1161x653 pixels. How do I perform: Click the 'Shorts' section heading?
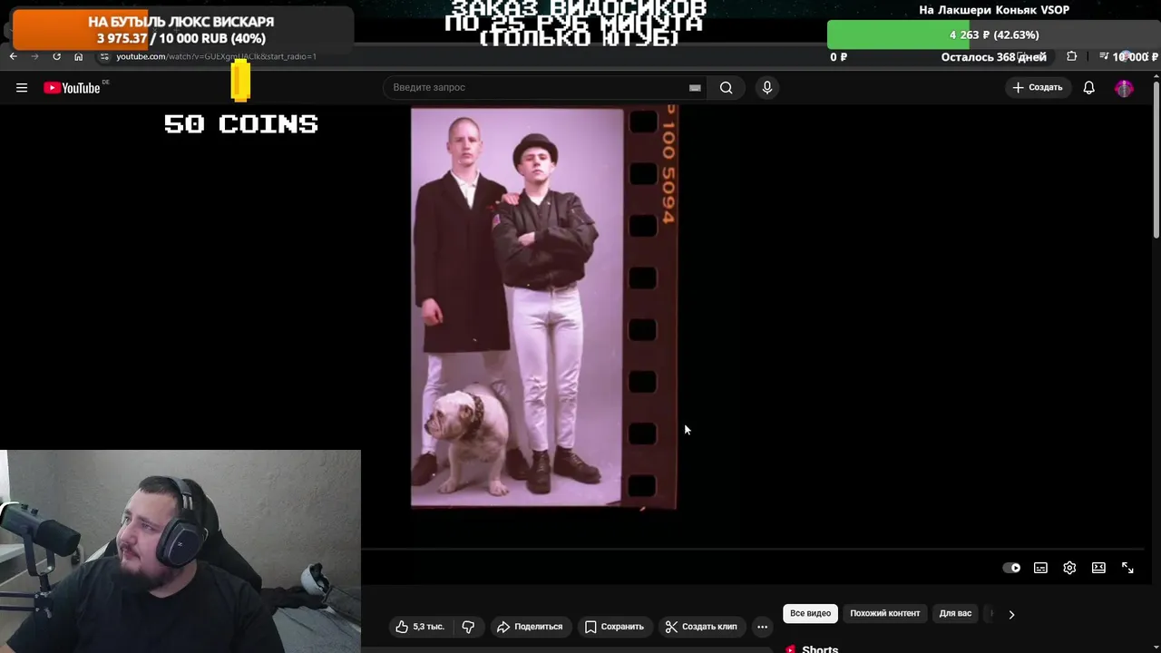(820, 648)
